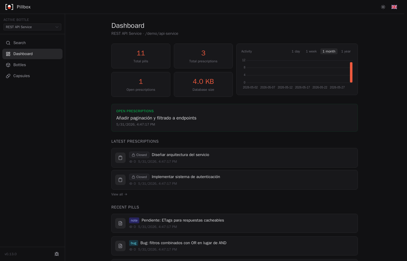407x261 pixels.
Task: Open the language selector UK flag
Action: (x=394, y=7)
